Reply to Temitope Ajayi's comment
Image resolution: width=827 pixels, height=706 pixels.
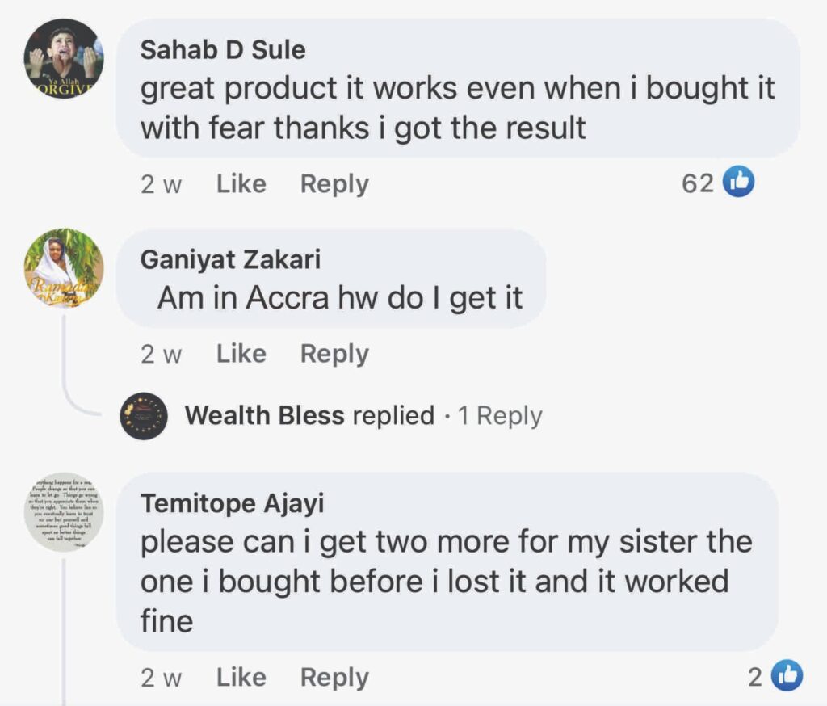pyautogui.click(x=334, y=677)
